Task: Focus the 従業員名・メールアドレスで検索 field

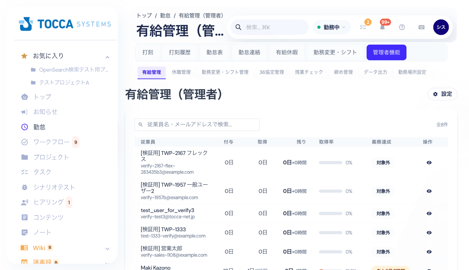Action: point(197,125)
